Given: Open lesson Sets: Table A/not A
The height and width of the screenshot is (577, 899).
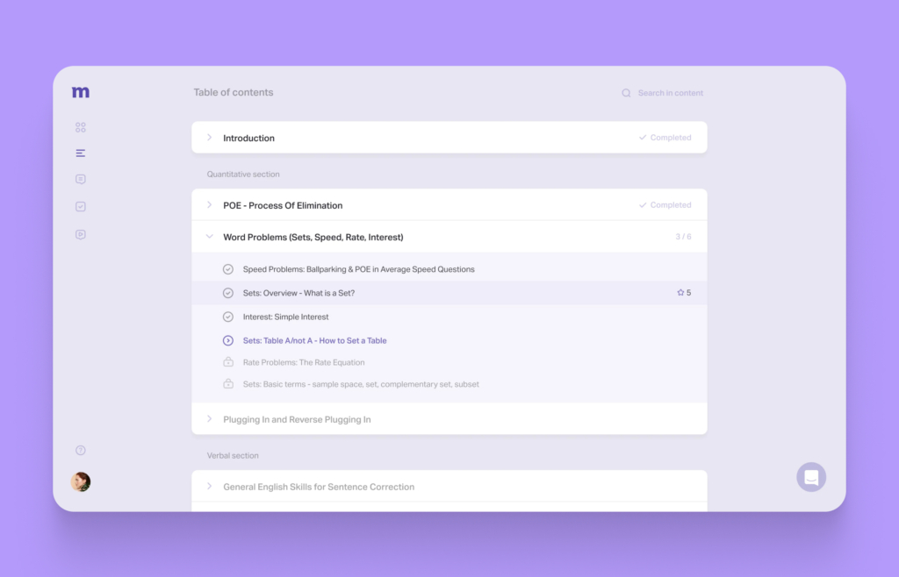Looking at the screenshot, I should click(314, 340).
